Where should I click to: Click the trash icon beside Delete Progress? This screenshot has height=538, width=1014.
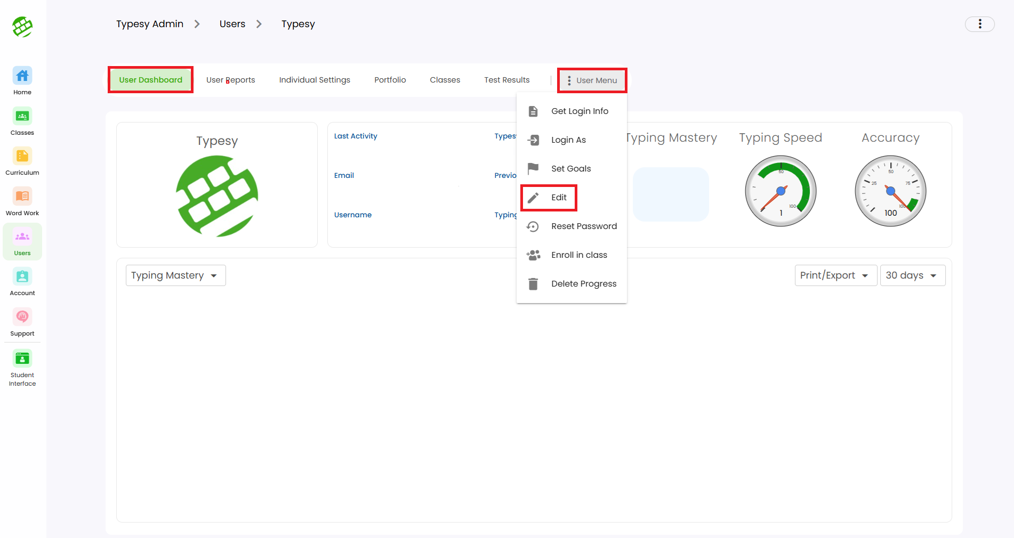[533, 284]
